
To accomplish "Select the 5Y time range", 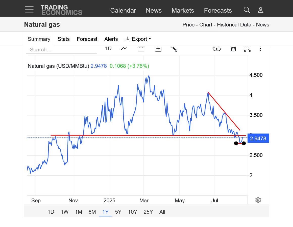I will click(x=118, y=212).
